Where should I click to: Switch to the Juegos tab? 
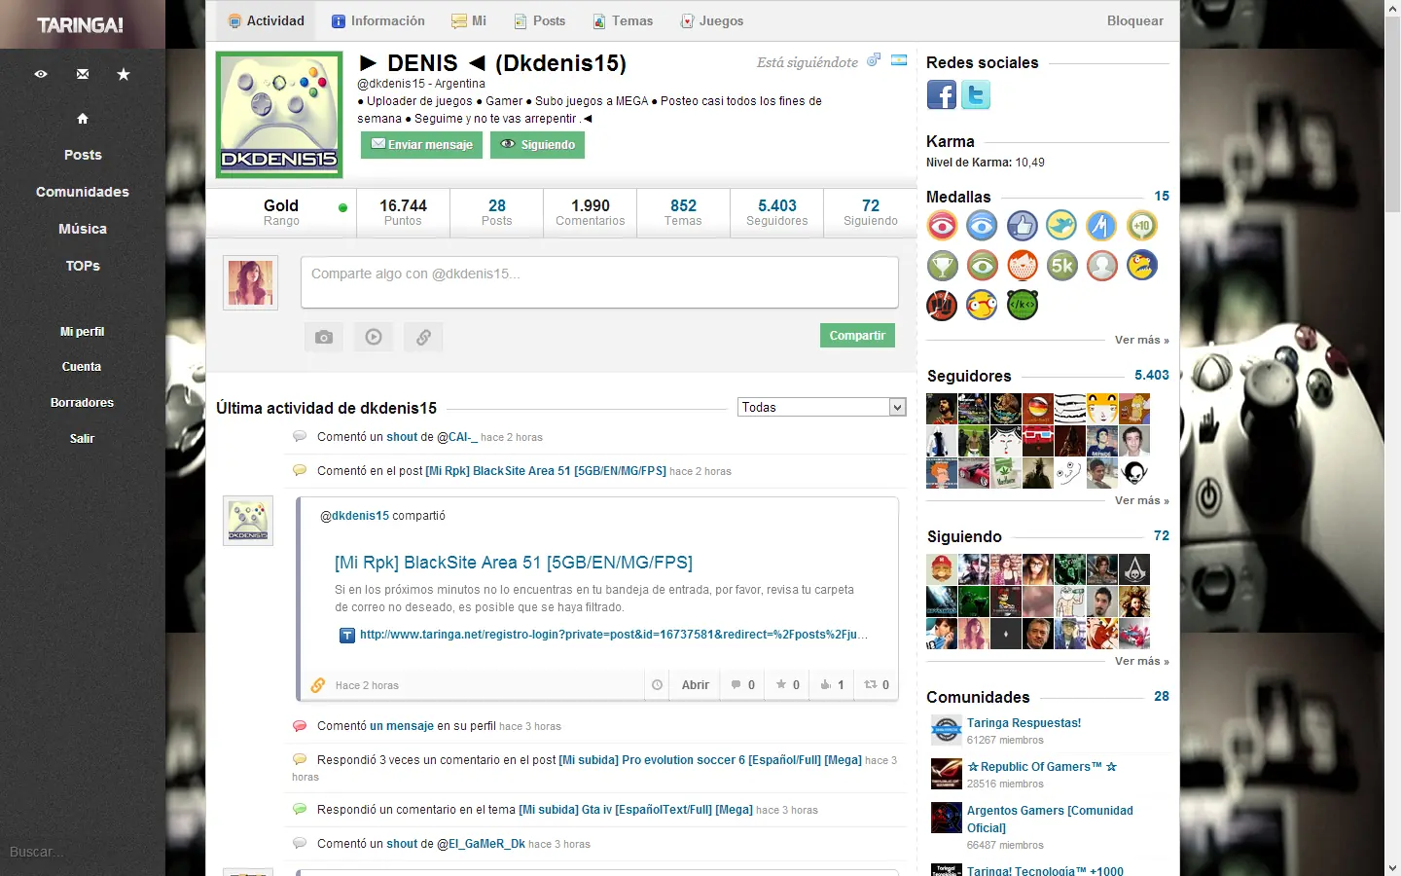(712, 20)
